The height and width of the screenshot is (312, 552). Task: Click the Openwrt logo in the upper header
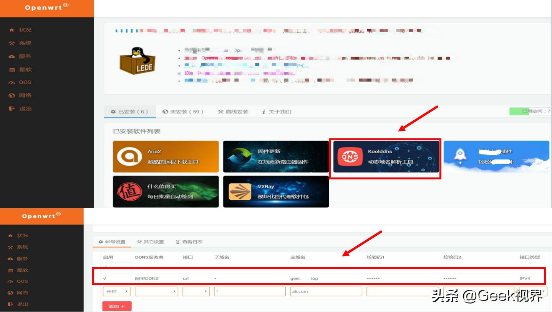tap(47, 8)
